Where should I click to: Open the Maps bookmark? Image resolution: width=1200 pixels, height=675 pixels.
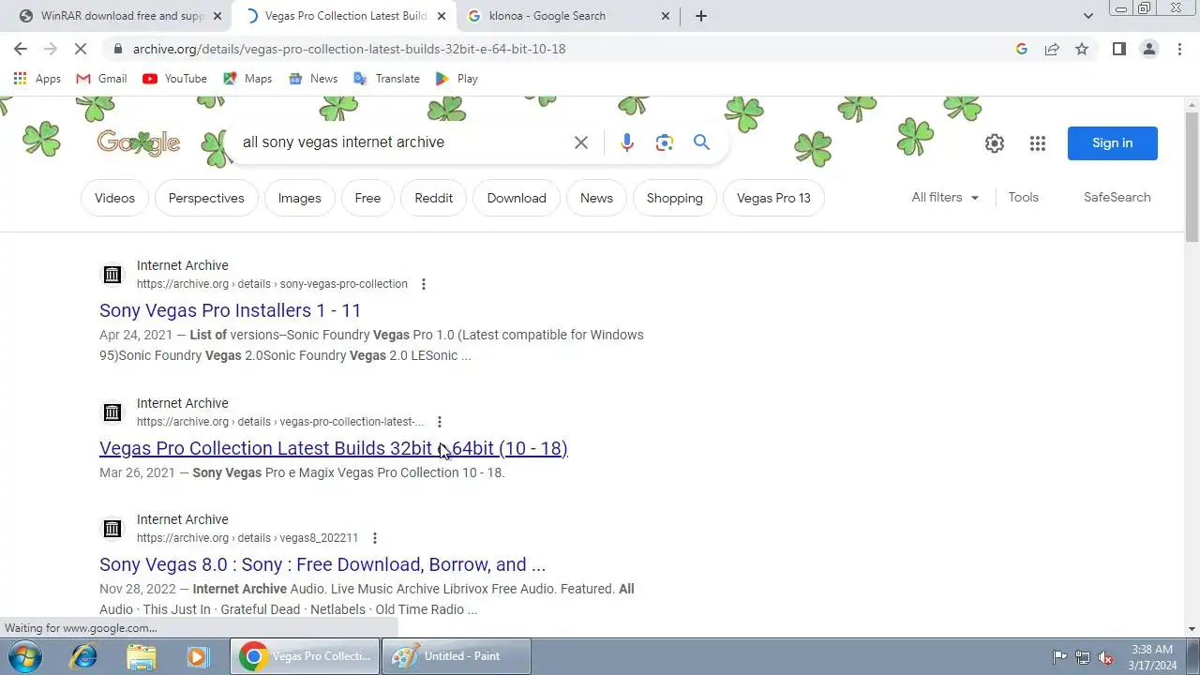(247, 79)
